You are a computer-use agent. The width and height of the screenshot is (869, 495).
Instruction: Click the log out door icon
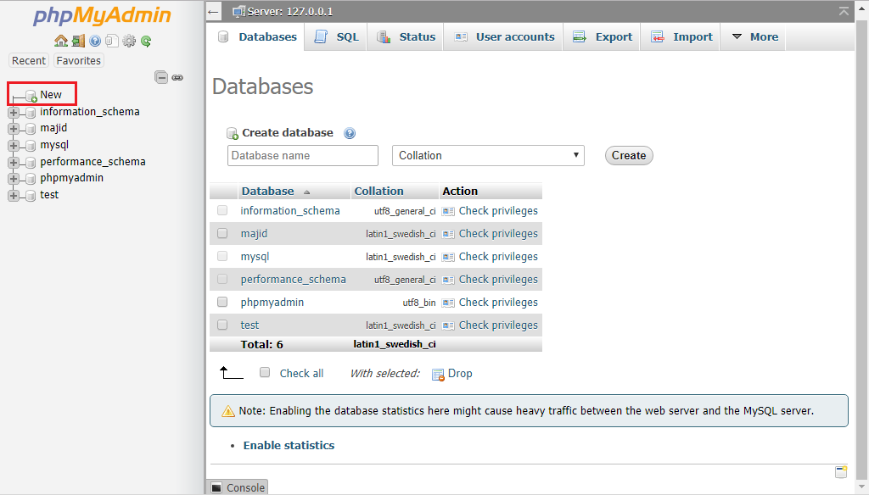pos(78,41)
